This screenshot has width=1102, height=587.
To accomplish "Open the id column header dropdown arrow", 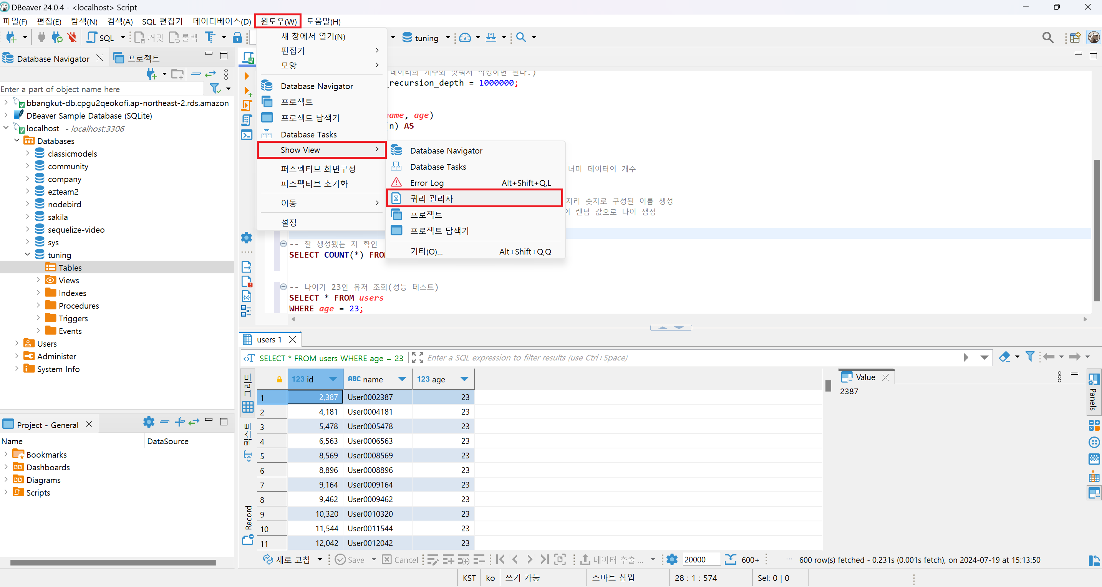I will point(333,379).
